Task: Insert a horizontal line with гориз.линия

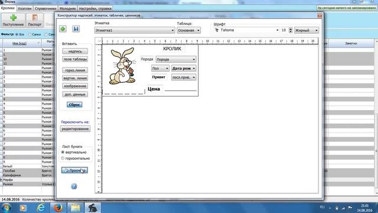Action: point(75,70)
